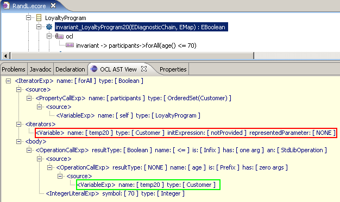Select PropertyCallExp participants row
340x202 pixels.
click(x=134, y=98)
